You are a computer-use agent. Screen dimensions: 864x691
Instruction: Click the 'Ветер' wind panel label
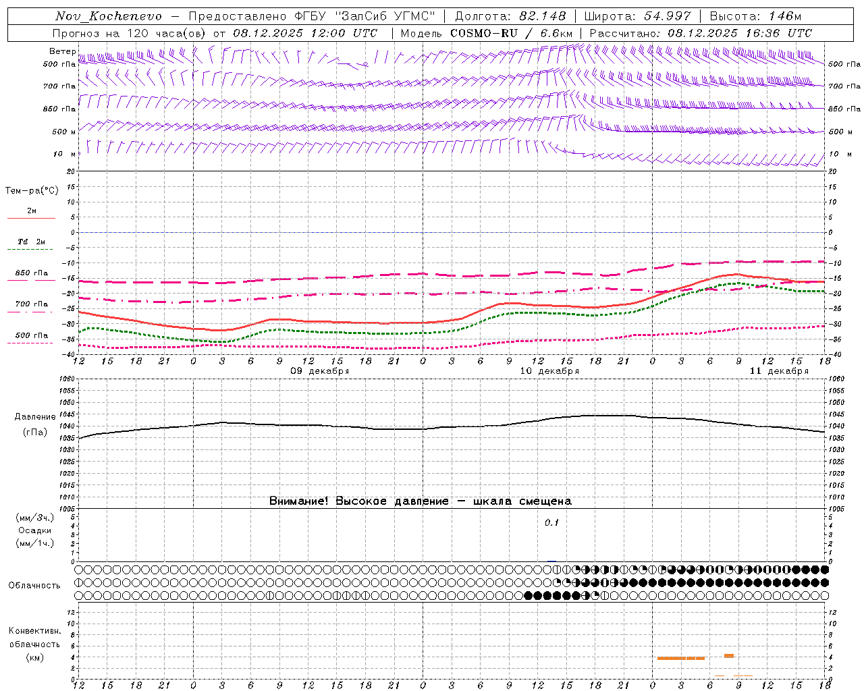click(63, 51)
